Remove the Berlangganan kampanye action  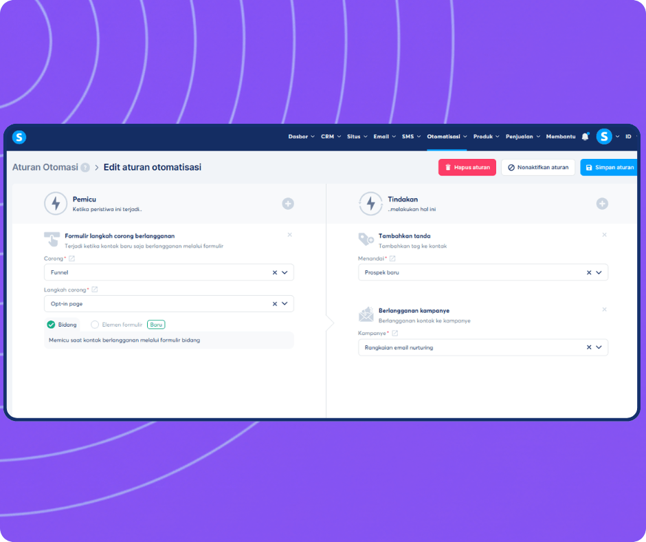click(604, 310)
